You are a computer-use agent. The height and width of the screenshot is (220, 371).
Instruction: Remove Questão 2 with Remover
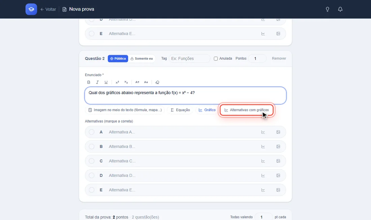pos(279,58)
